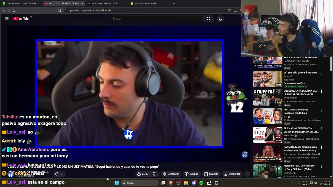Open ESP LAA language switcher

point(305,183)
